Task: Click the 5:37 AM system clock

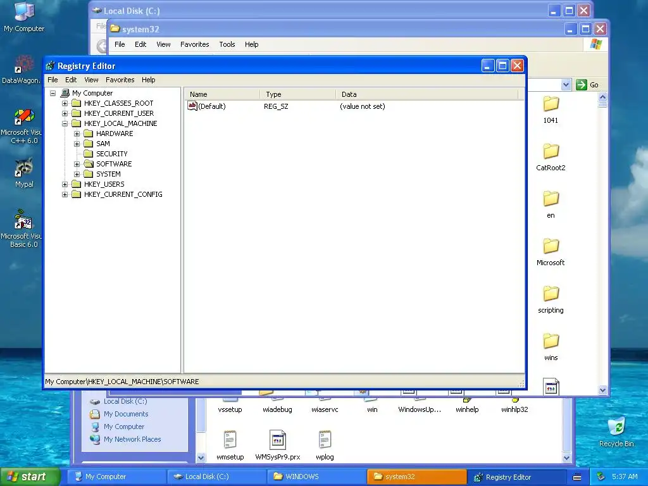Action: [625, 477]
